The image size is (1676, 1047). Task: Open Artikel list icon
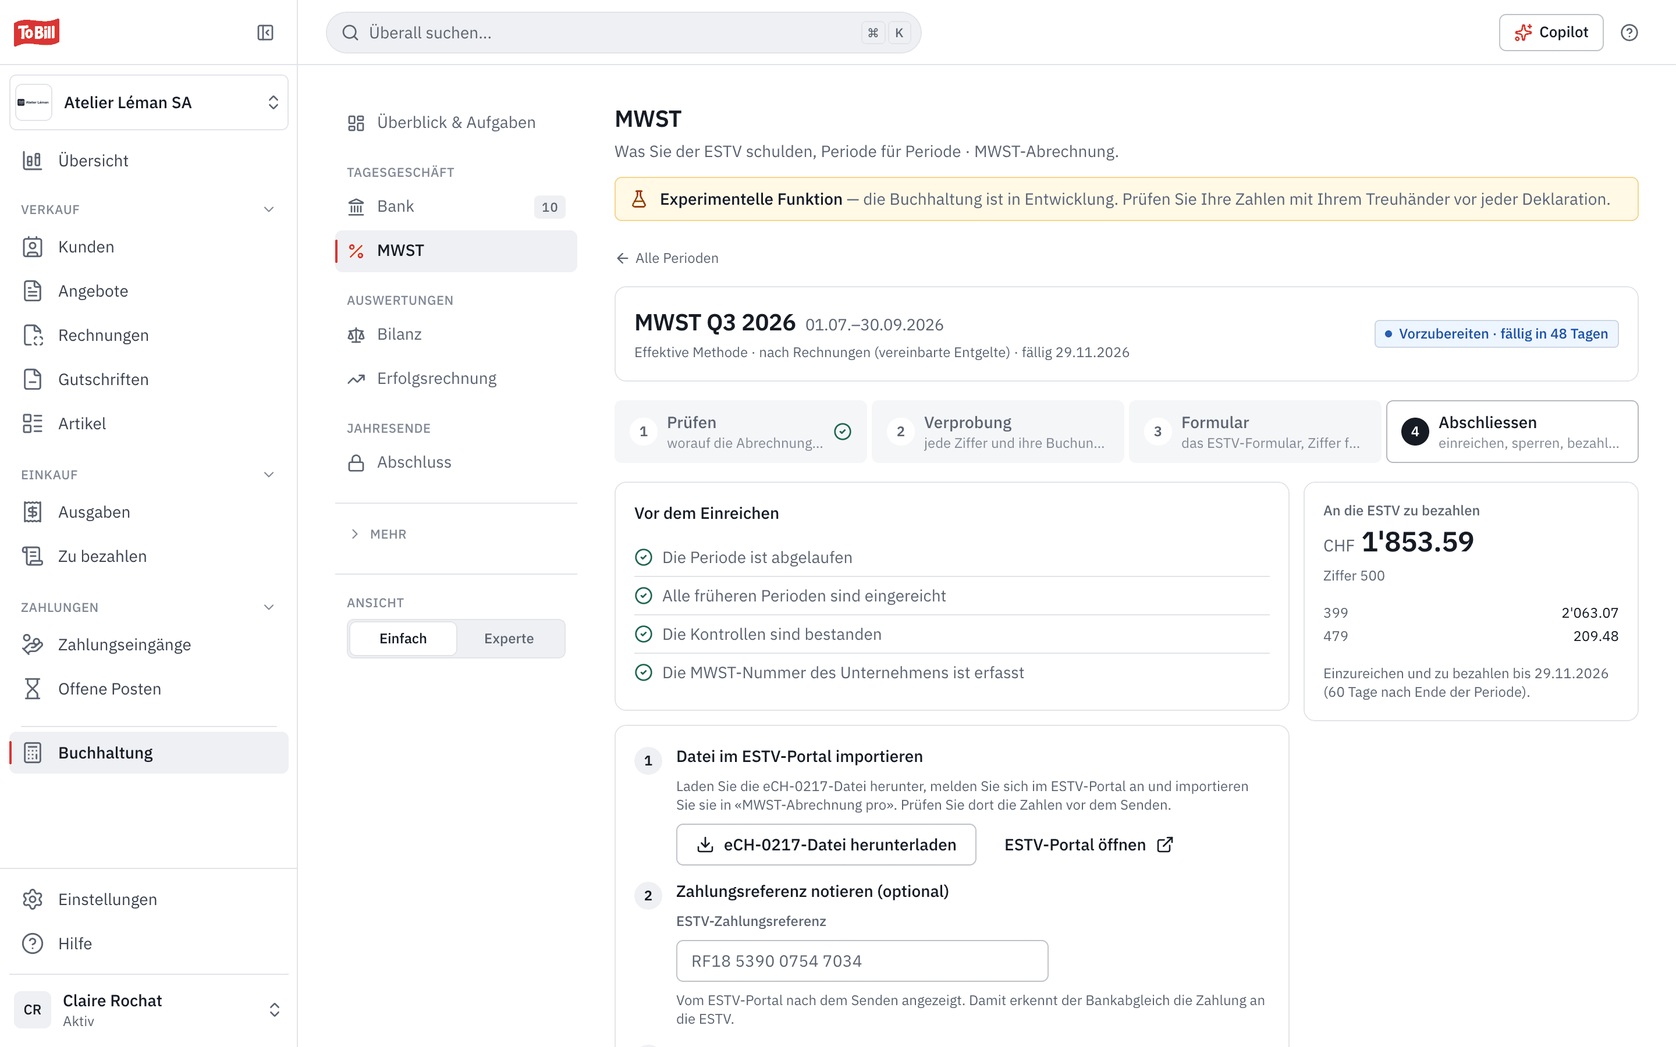[x=33, y=424]
